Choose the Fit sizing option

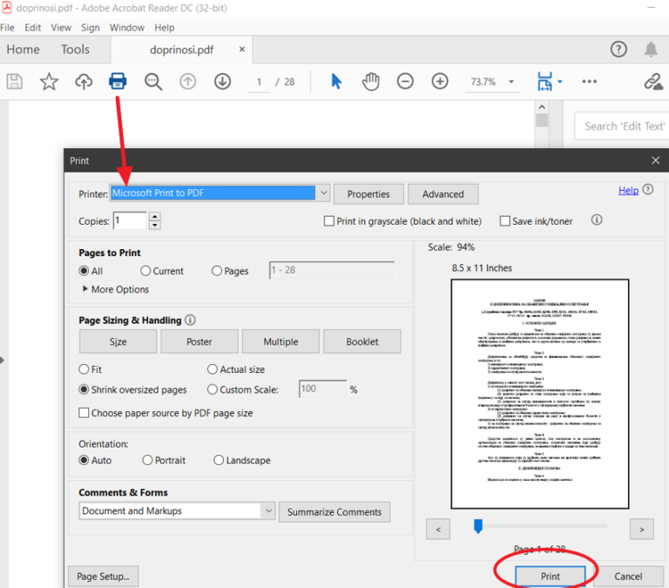pos(84,369)
